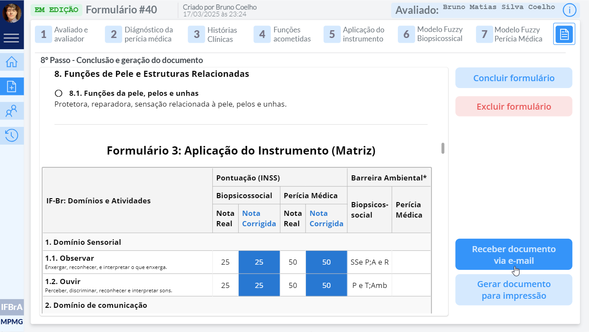Click the name Bruno Matias Silva Coelho

click(x=499, y=7)
